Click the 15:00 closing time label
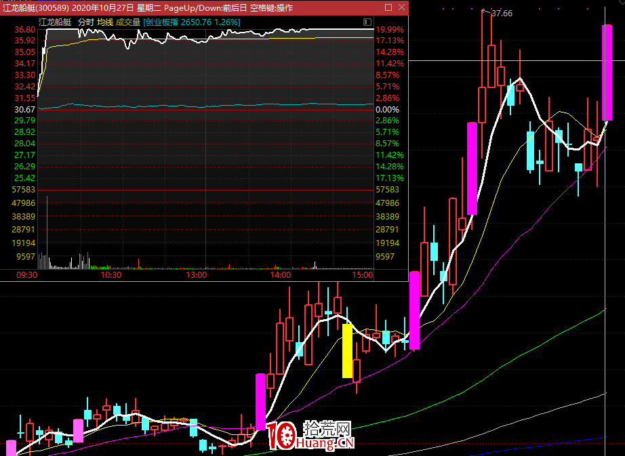Viewport: 625px width, 456px height. tap(363, 275)
